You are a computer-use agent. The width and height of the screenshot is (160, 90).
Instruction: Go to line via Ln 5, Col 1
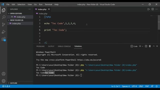[115, 86]
